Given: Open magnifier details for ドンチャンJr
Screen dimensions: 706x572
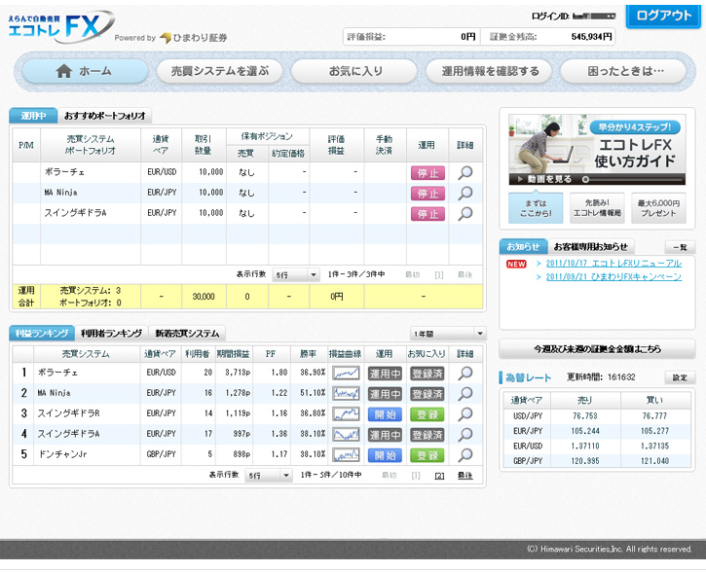Looking at the screenshot, I should (x=464, y=455).
